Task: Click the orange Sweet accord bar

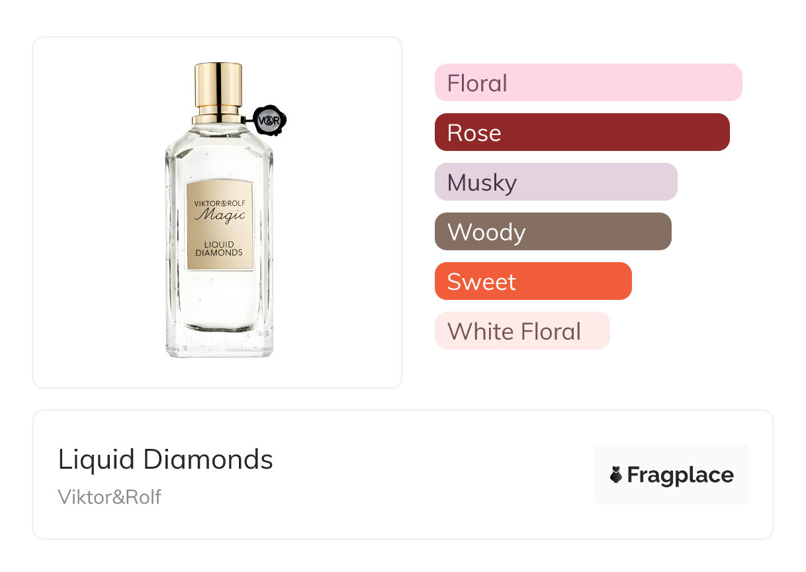Action: click(x=533, y=281)
